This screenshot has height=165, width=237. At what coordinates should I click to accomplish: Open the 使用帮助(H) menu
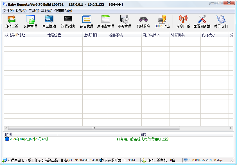point(63,11)
